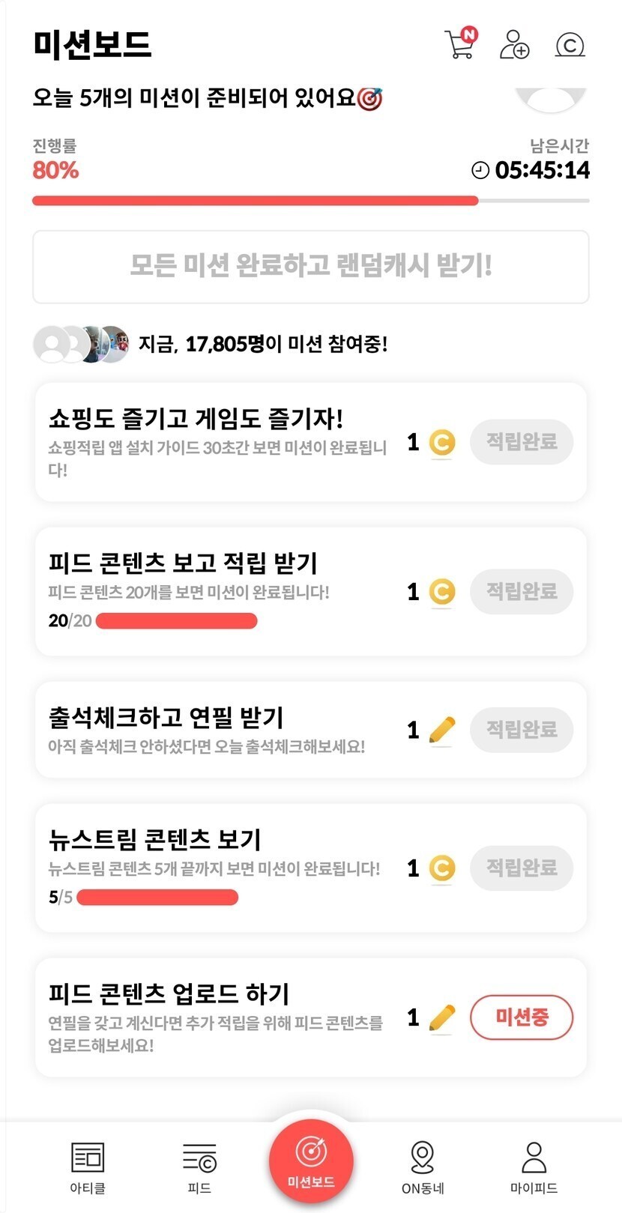Click the pencil icon on 출석체크 mission
This screenshot has height=1213, width=622.
coord(442,730)
